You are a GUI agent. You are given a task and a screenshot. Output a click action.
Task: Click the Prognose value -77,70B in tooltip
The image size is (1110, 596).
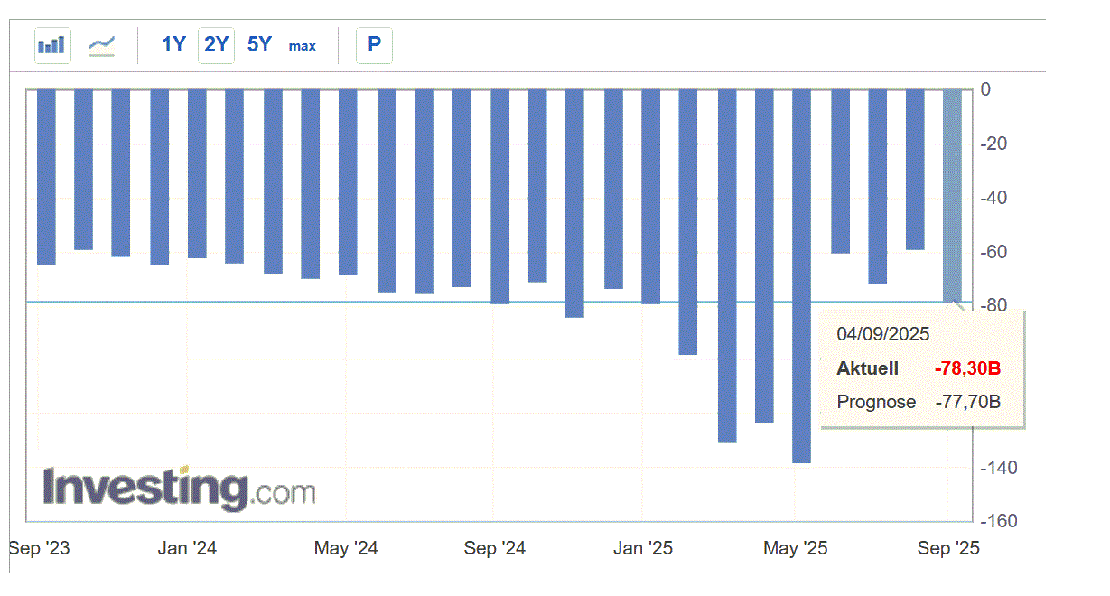(x=967, y=402)
